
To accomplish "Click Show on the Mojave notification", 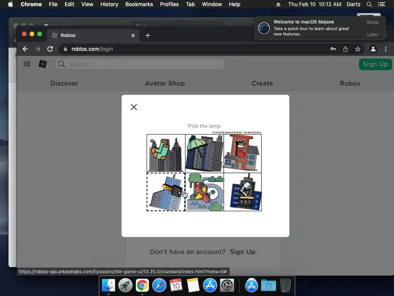I will click(372, 22).
